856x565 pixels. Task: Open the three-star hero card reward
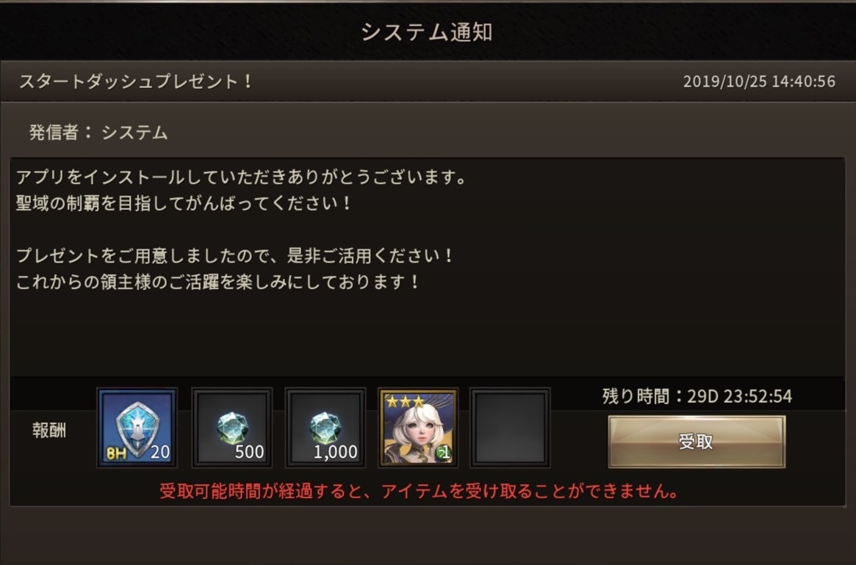click(418, 428)
